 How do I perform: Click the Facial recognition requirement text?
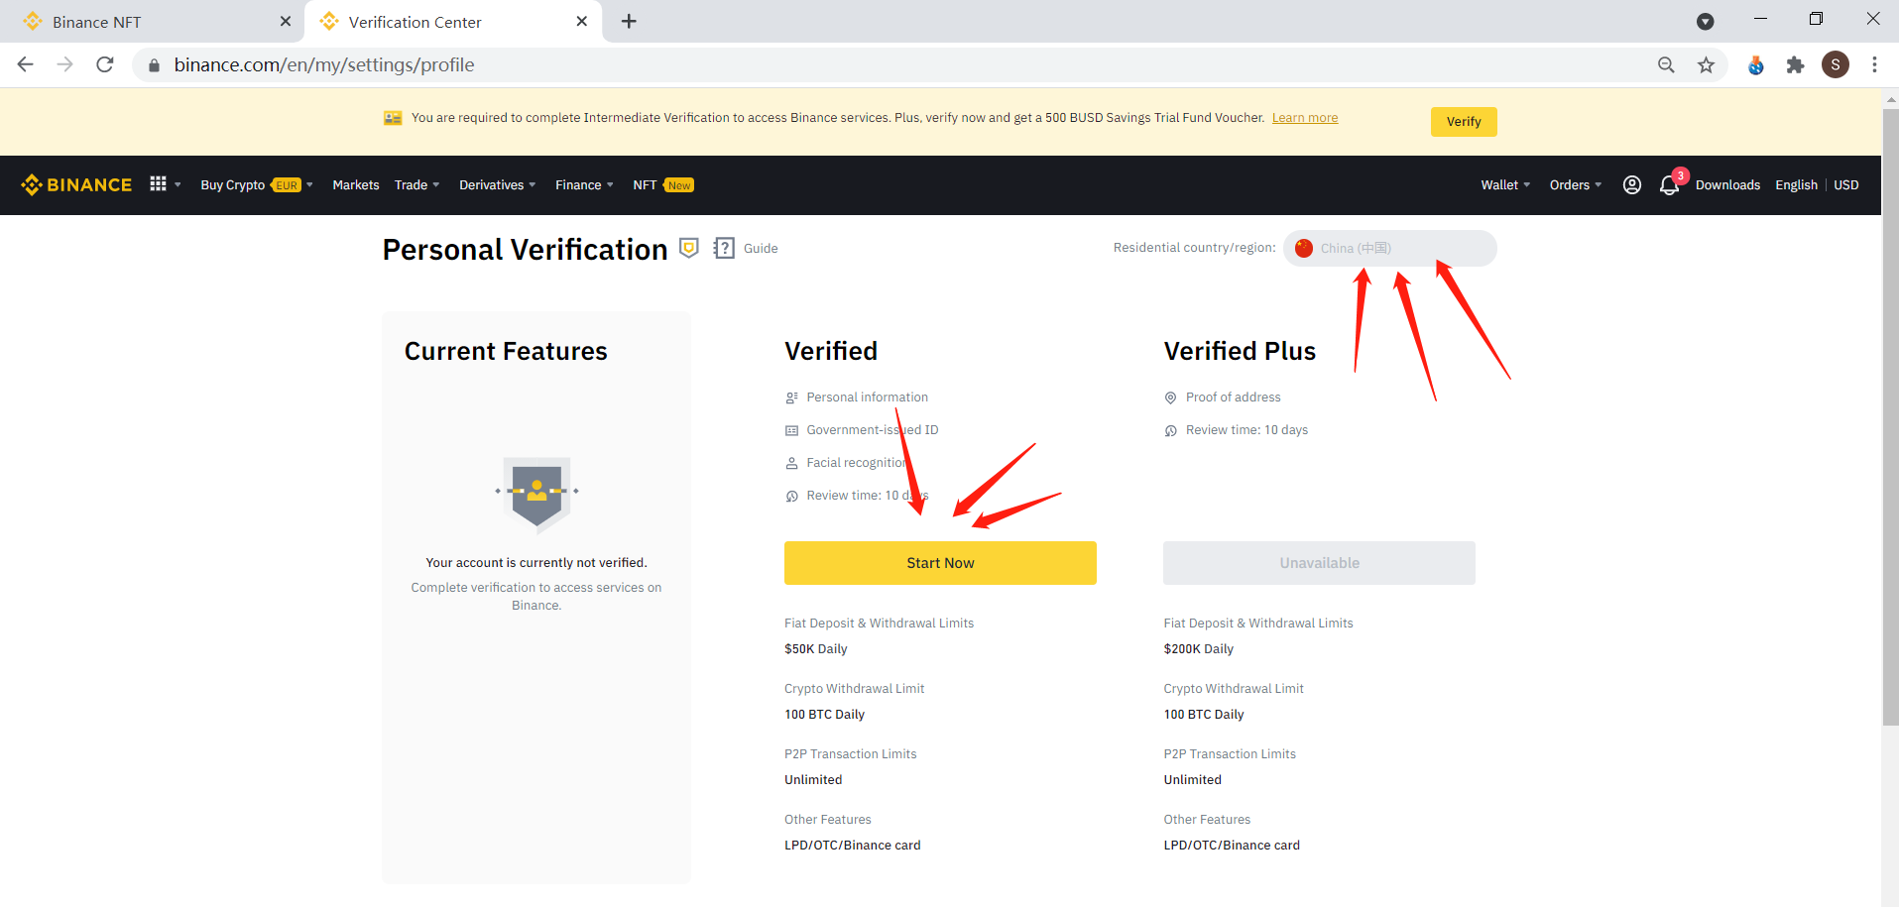pos(857,463)
